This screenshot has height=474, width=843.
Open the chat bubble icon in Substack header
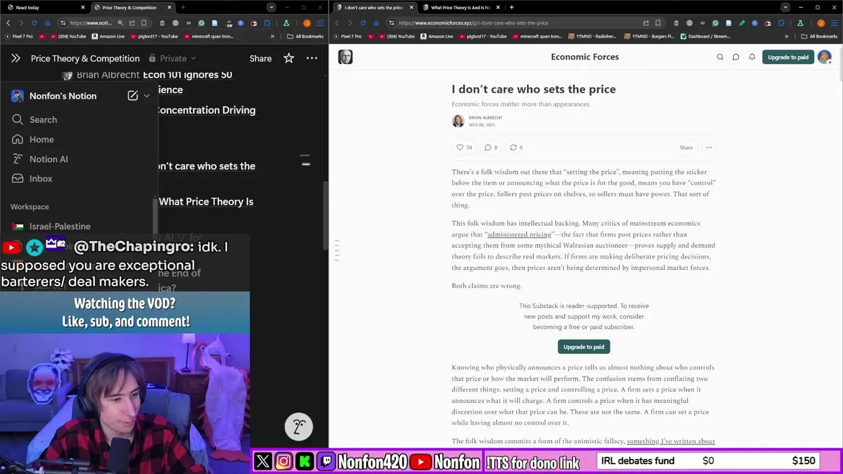[x=736, y=57]
